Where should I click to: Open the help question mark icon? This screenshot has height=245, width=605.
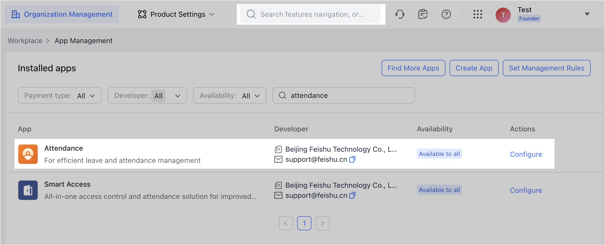446,14
